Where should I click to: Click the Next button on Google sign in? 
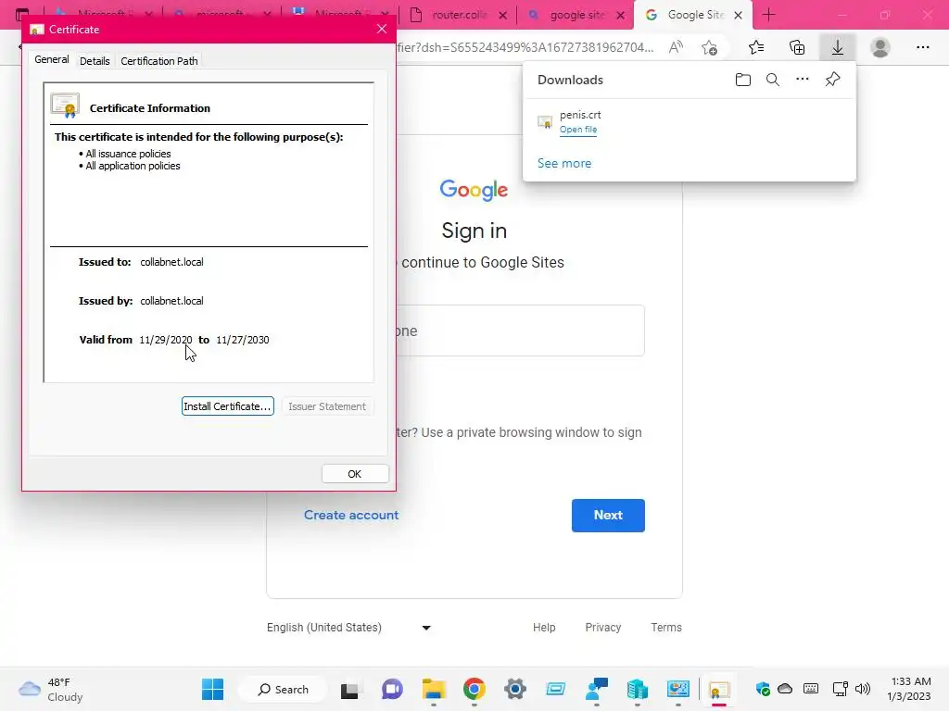tap(608, 515)
